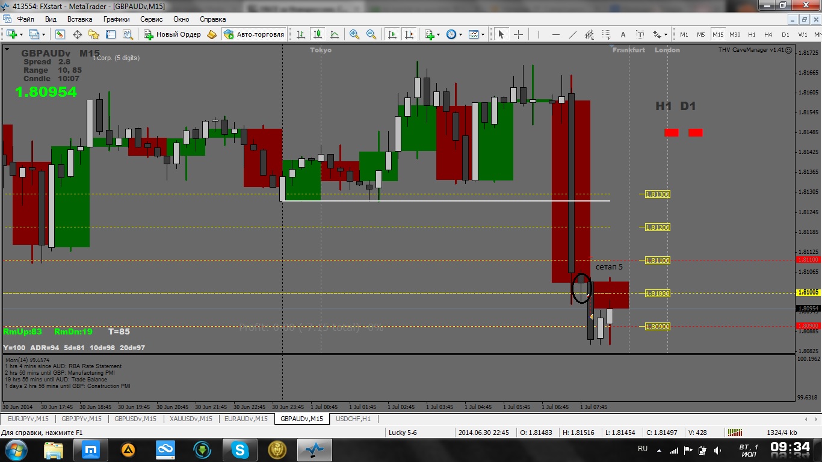
Task: Open the Вставка menu
Action: pos(79,19)
